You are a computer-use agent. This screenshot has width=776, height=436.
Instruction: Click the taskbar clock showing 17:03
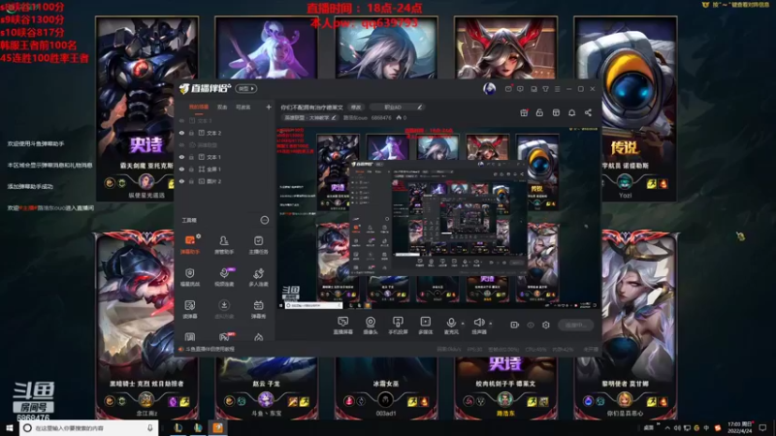pyautogui.click(x=738, y=427)
